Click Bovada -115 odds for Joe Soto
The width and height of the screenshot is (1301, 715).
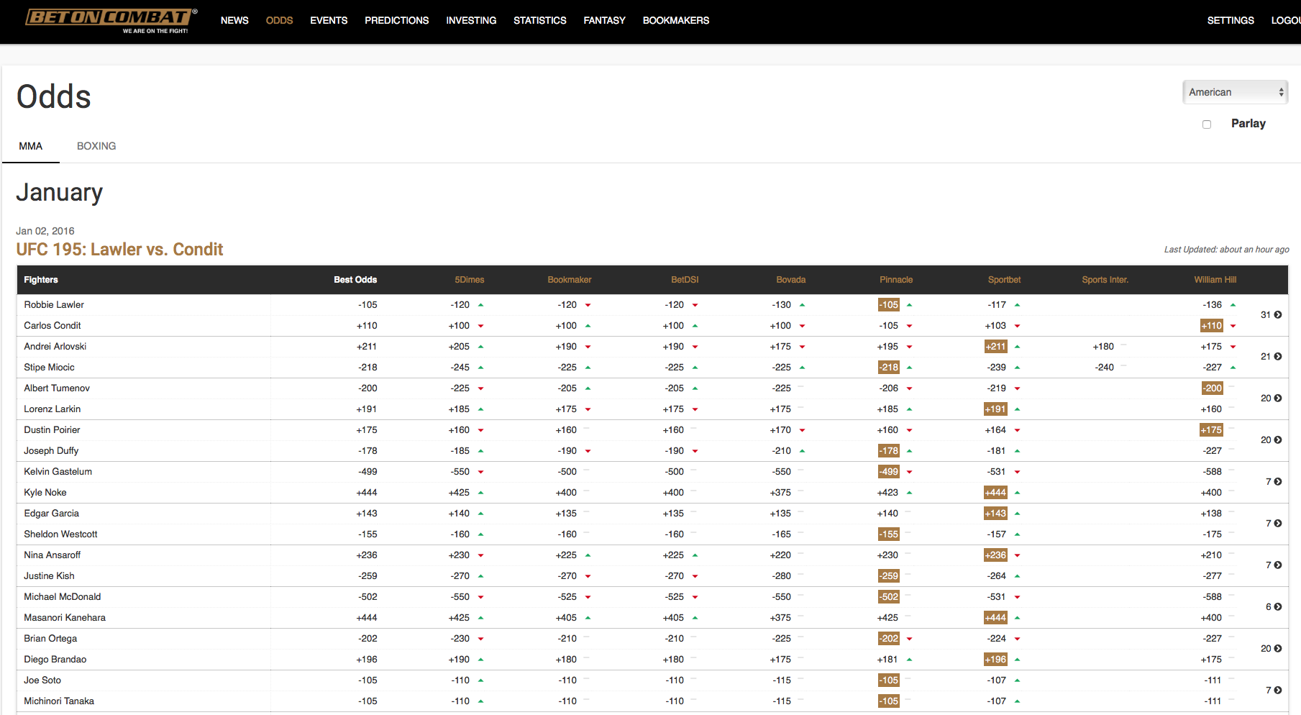782,680
